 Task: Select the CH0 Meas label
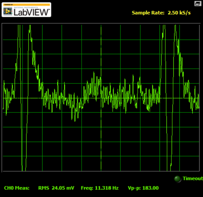pyautogui.click(x=17, y=188)
